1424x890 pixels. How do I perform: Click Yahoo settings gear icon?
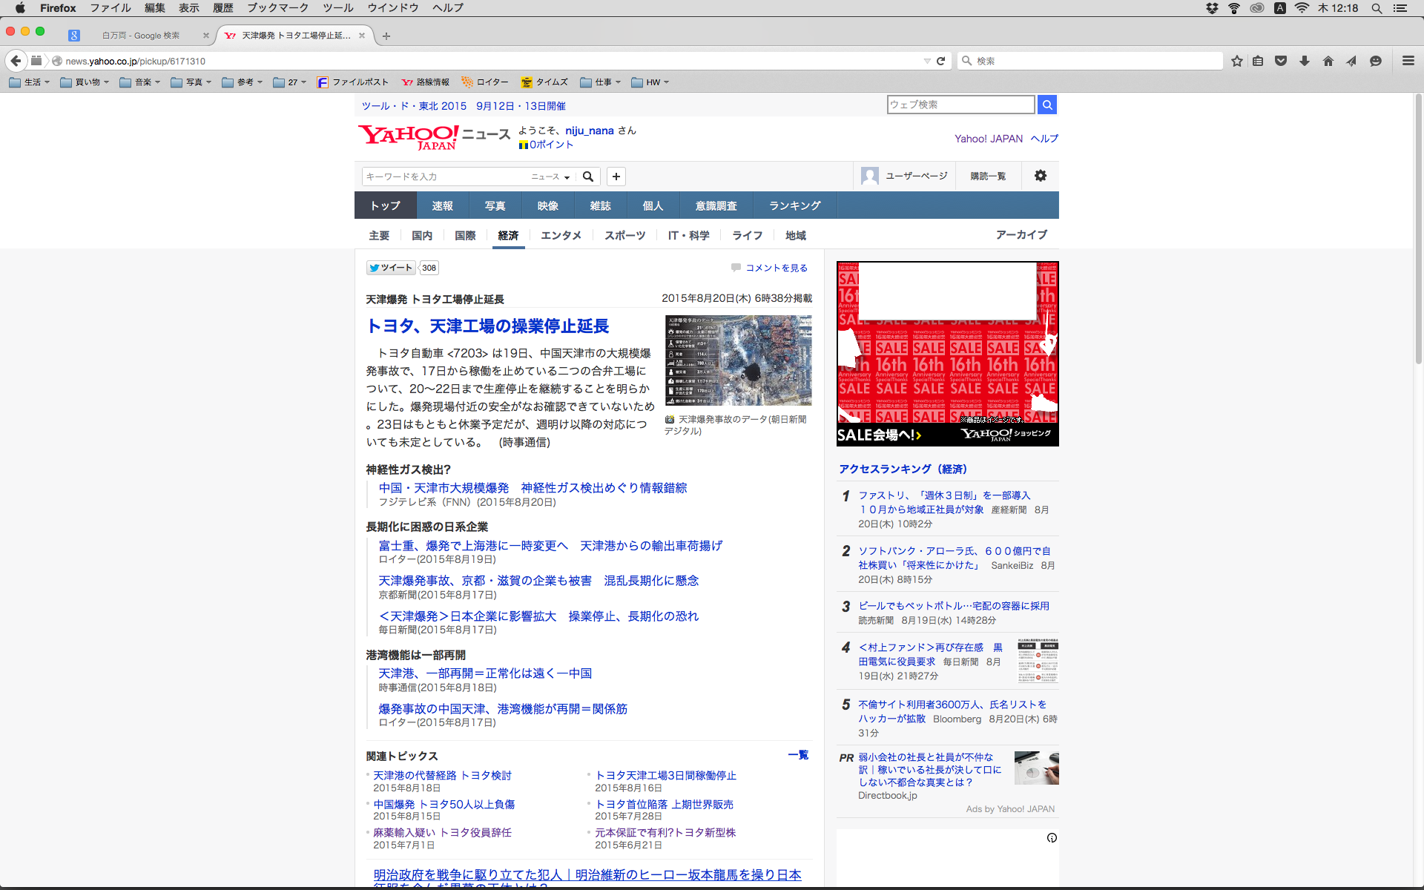[1041, 176]
